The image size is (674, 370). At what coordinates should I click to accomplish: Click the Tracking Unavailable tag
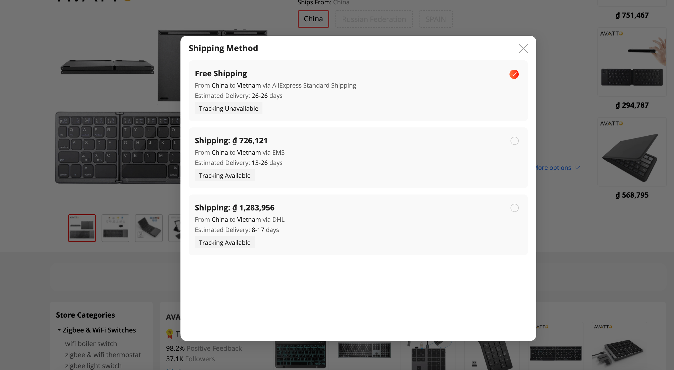pos(228,108)
